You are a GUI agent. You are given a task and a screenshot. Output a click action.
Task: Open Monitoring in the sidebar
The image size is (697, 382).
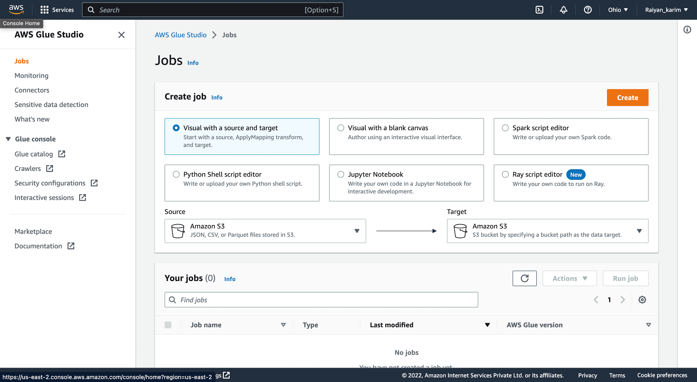point(32,76)
